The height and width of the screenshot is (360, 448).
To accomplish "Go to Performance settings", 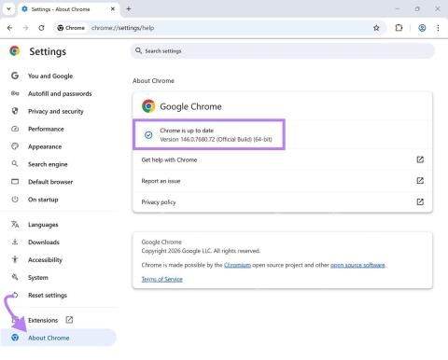I will click(x=46, y=129).
